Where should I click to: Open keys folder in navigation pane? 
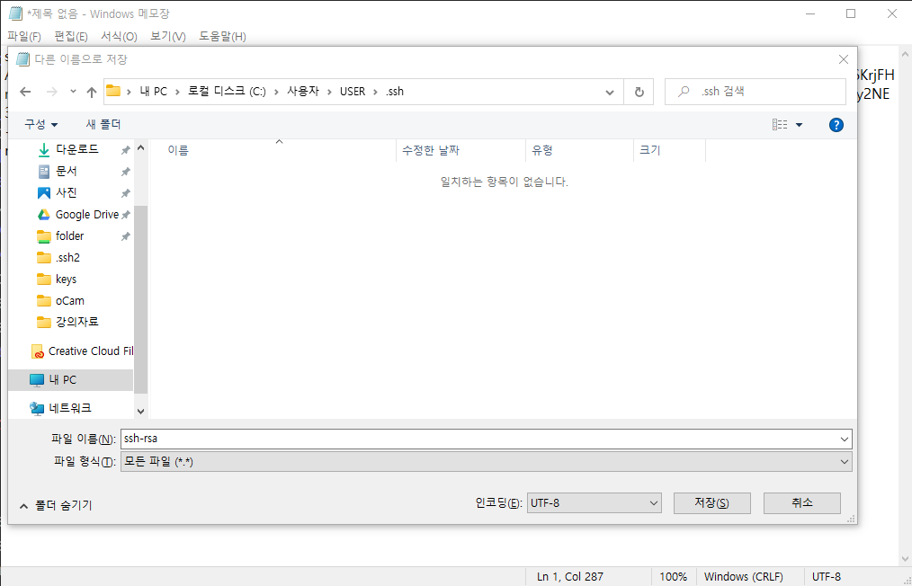pyautogui.click(x=66, y=279)
